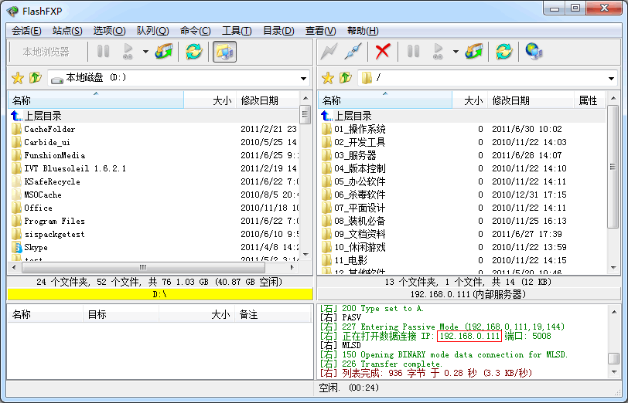Click the 192.168.0.111(内部服务器) status bar
The height and width of the screenshot is (403, 628).
pyautogui.click(x=468, y=295)
